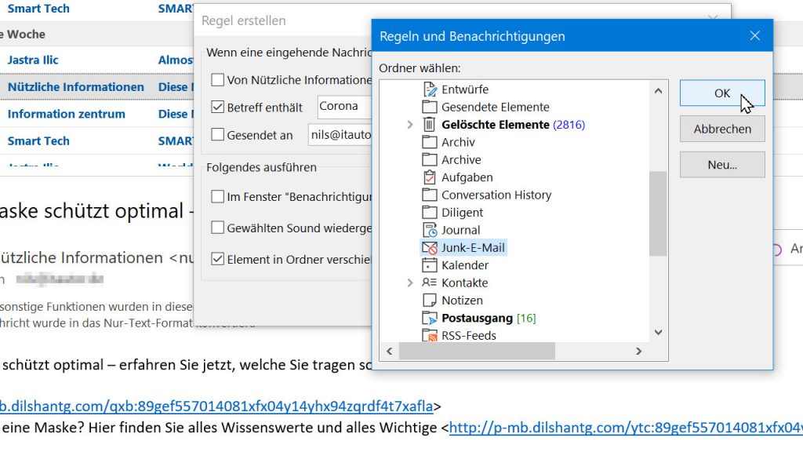Click the Notizen note icon

coord(429,301)
